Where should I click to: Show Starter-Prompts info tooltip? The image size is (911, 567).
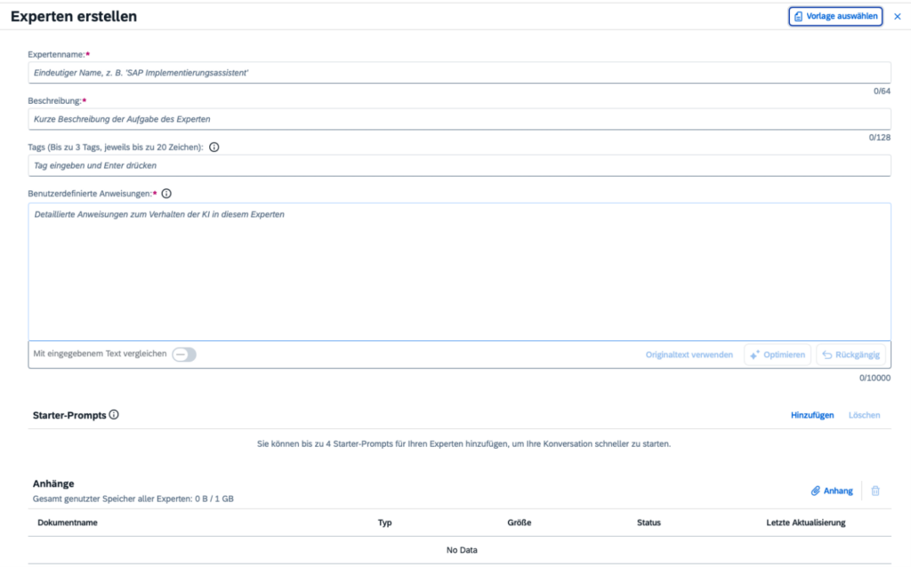tap(114, 415)
